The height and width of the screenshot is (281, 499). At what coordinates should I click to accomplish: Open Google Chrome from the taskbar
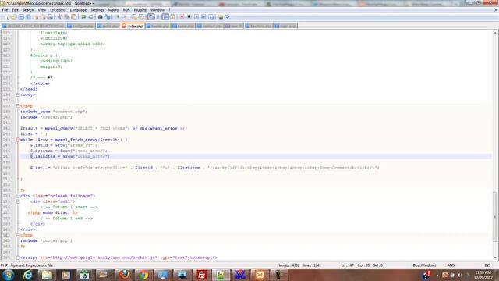click(143, 275)
